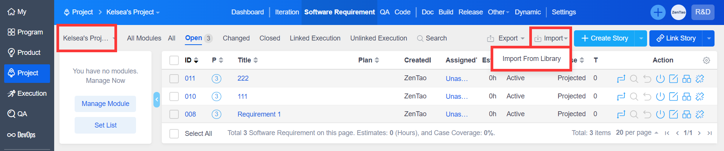Sort the table by ID column

point(192,60)
